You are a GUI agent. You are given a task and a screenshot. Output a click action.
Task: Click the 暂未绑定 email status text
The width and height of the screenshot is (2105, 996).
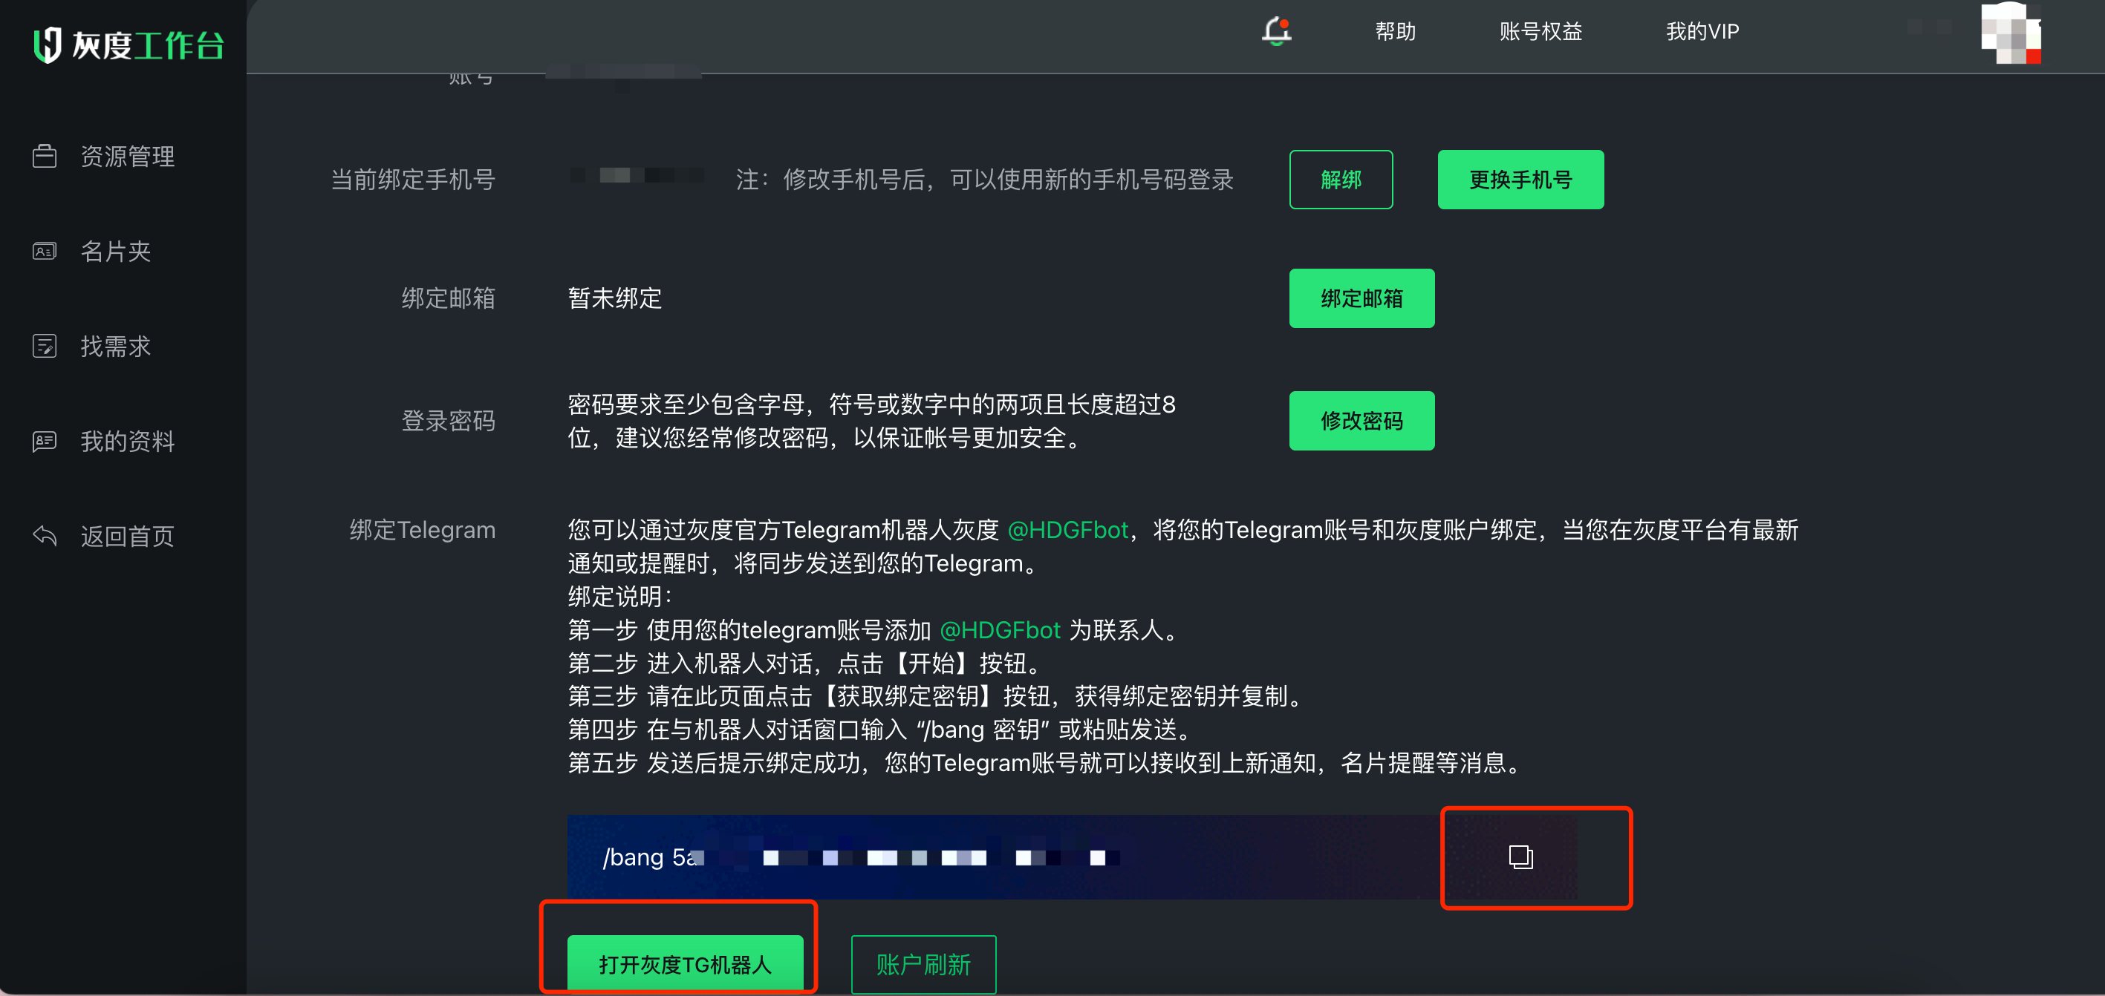614,298
